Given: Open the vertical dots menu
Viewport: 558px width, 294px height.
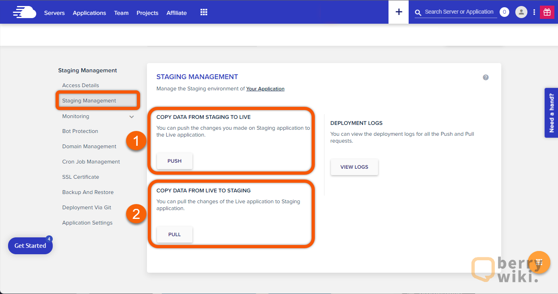Looking at the screenshot, I should pyautogui.click(x=534, y=12).
